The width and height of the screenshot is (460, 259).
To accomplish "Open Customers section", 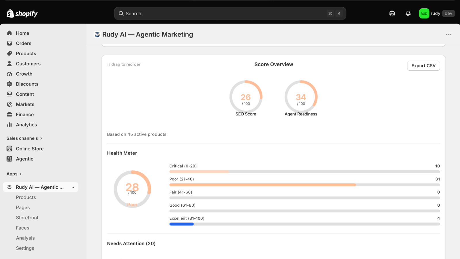I will click(28, 64).
